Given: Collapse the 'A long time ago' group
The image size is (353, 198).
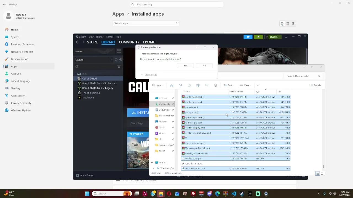Looking at the screenshot, I should [x=180, y=164].
